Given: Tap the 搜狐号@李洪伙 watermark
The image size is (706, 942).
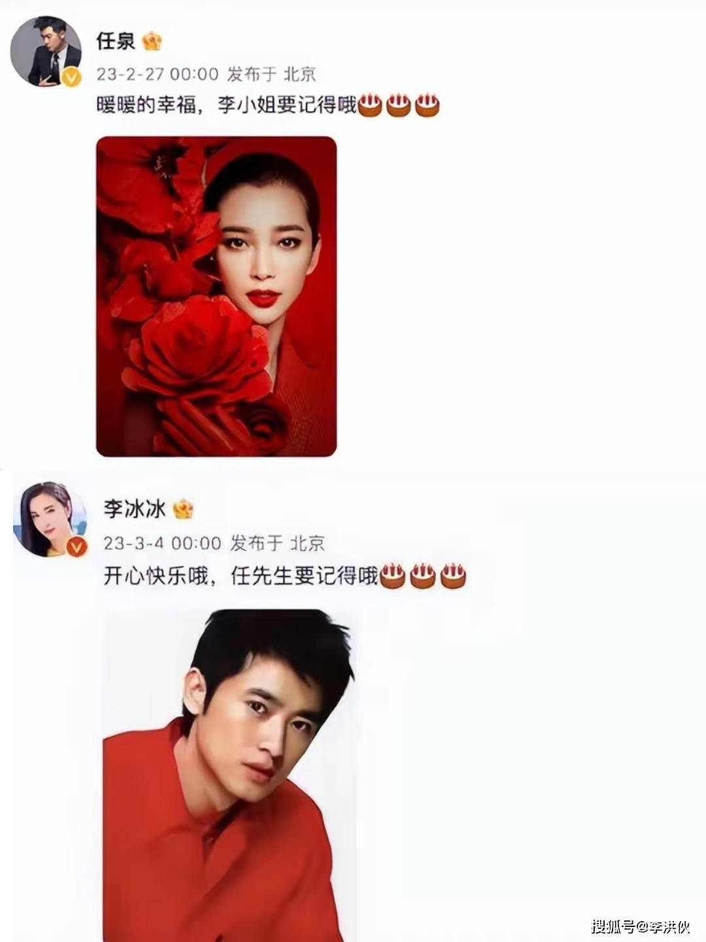Looking at the screenshot, I should click(641, 926).
